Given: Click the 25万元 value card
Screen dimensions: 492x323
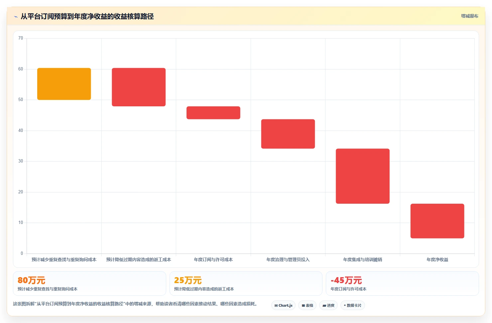Looking at the screenshot, I should [246, 283].
